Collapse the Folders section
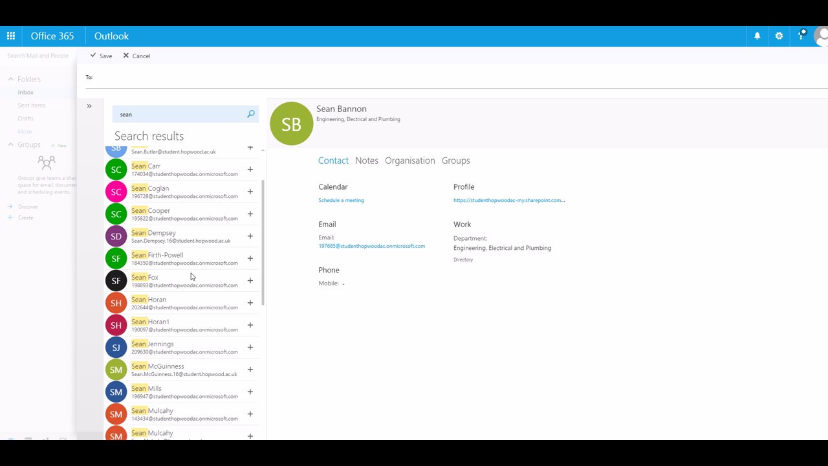The image size is (828, 466). [x=10, y=79]
